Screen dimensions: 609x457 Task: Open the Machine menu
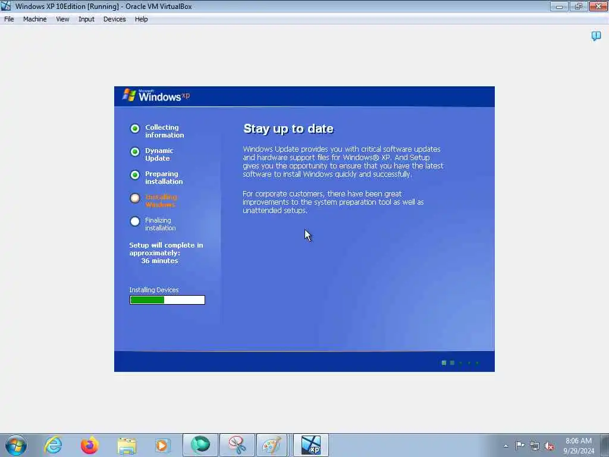(x=34, y=19)
